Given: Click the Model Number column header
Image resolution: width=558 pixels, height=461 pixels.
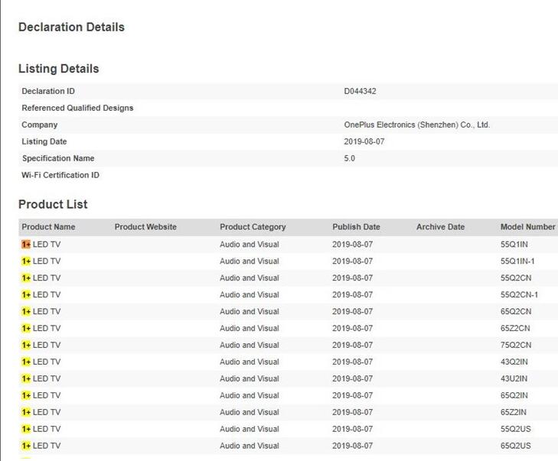Looking at the screenshot, I should click(527, 227).
